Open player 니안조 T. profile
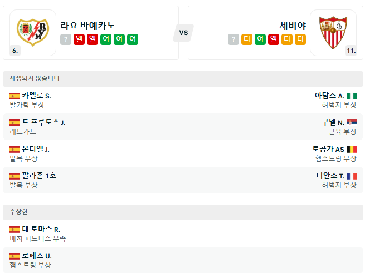This screenshot has height=274, width=365. 330,176
